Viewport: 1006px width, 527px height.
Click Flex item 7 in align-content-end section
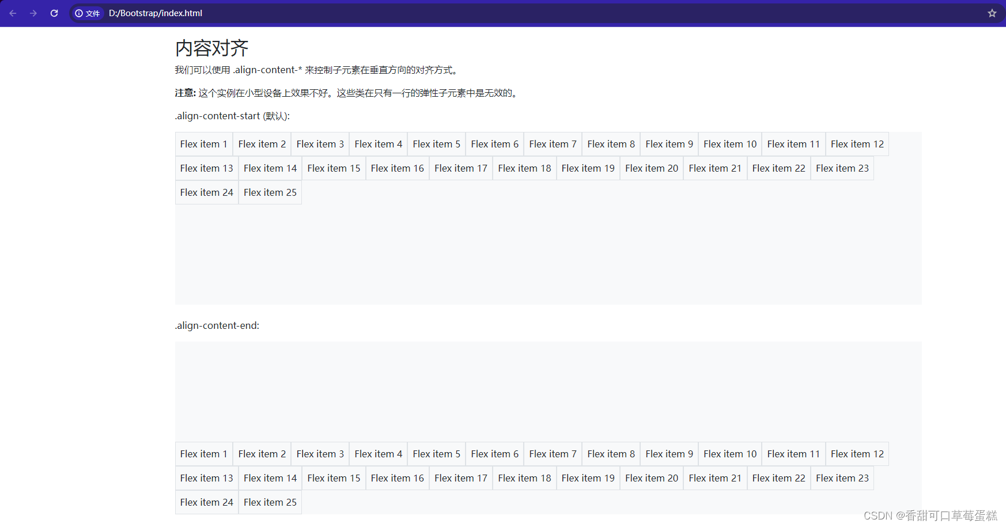click(x=553, y=454)
